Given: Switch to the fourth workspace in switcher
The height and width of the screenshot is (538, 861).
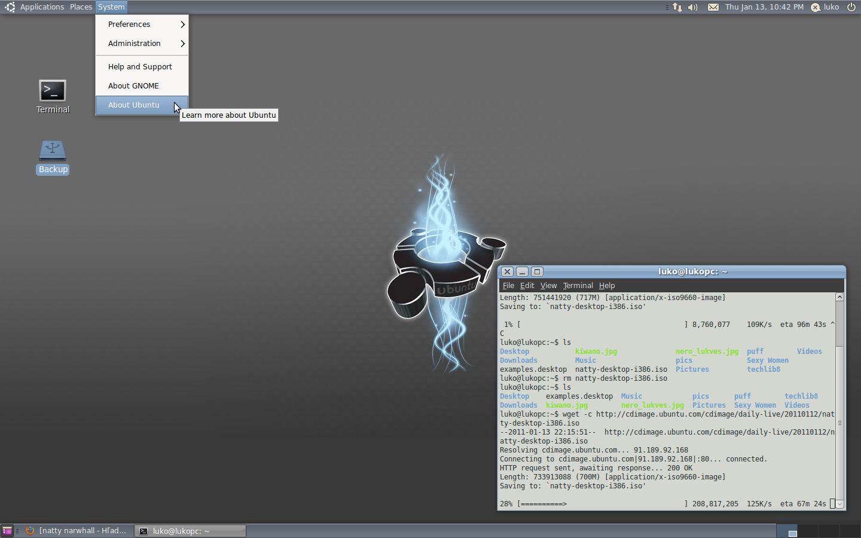Looking at the screenshot, I should click(x=850, y=531).
